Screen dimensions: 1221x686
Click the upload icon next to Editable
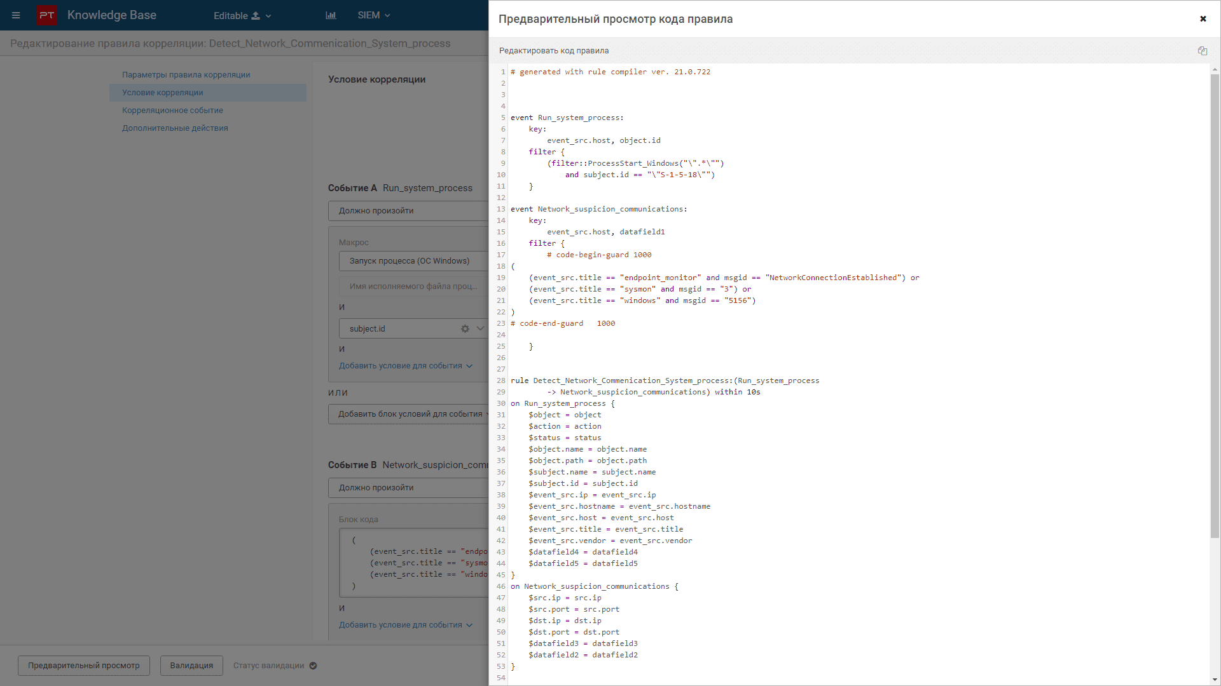tap(256, 16)
